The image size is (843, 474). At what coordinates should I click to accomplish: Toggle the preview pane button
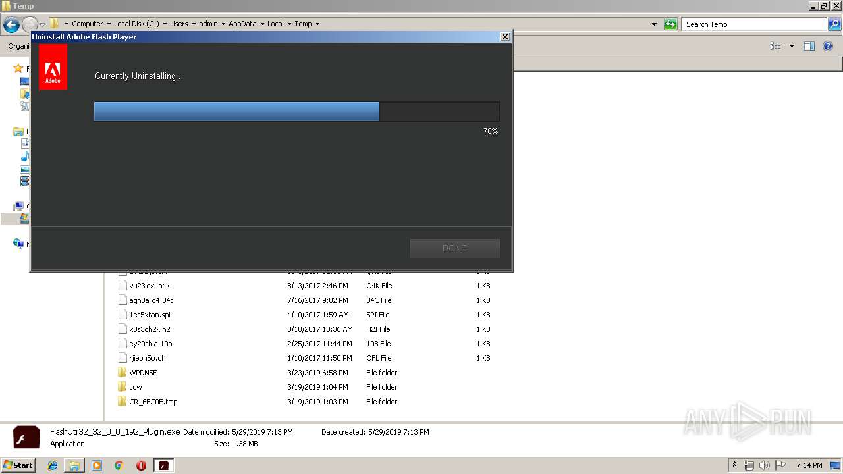pyautogui.click(x=809, y=46)
